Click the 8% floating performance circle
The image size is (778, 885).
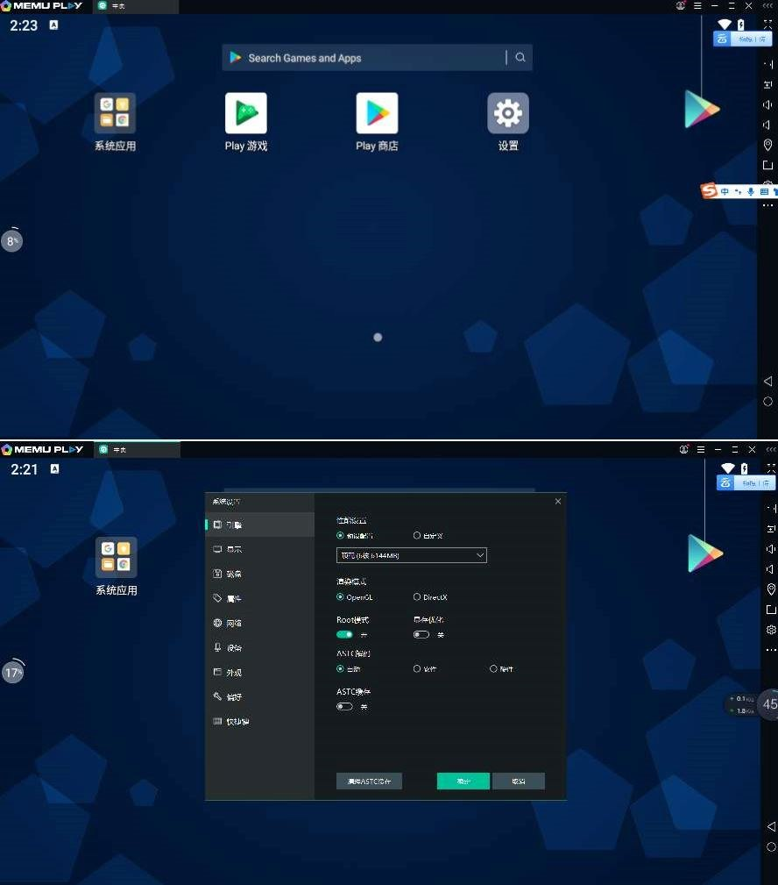click(x=11, y=241)
